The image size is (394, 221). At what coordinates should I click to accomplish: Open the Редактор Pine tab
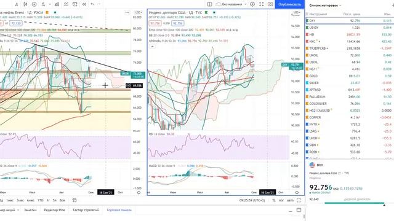[x=54, y=210]
